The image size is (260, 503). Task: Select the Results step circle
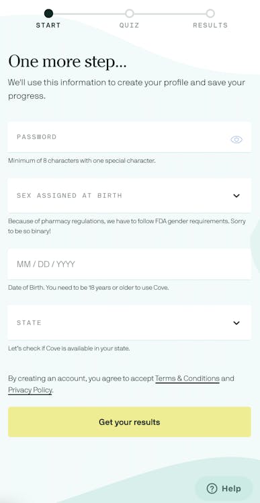point(210,13)
